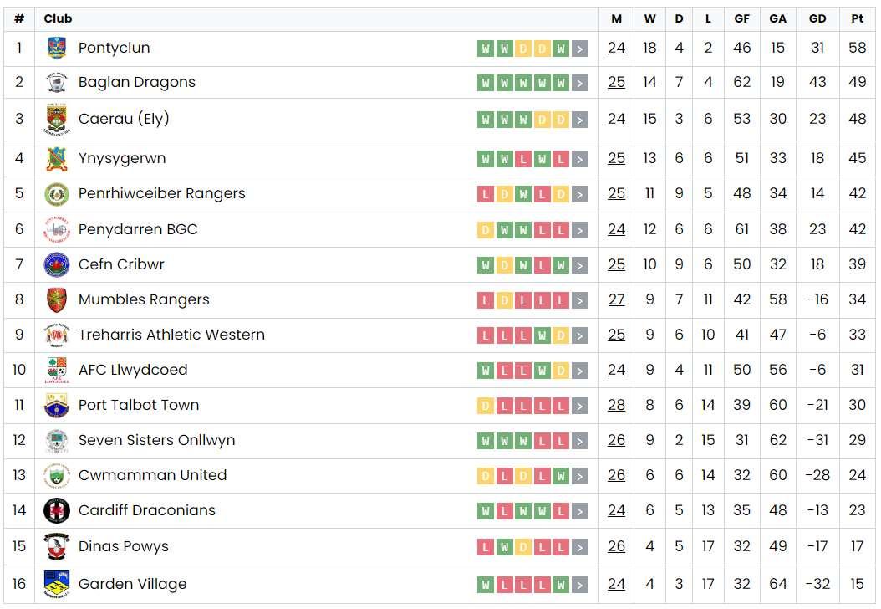Click the Pontyclun club crest icon
This screenshot has height=609, width=881.
pyautogui.click(x=57, y=49)
